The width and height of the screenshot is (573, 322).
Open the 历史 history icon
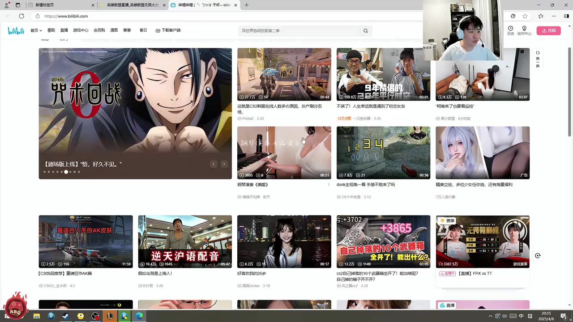tap(510, 30)
